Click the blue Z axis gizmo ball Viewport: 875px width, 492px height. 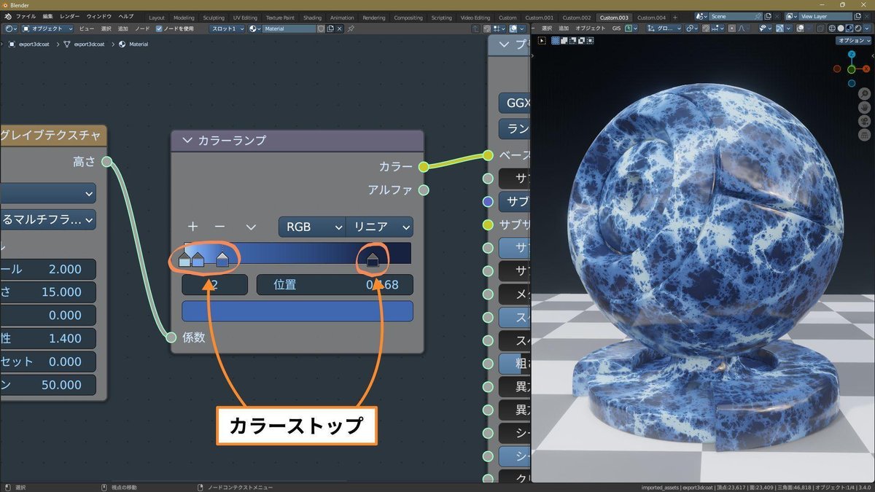pyautogui.click(x=851, y=55)
